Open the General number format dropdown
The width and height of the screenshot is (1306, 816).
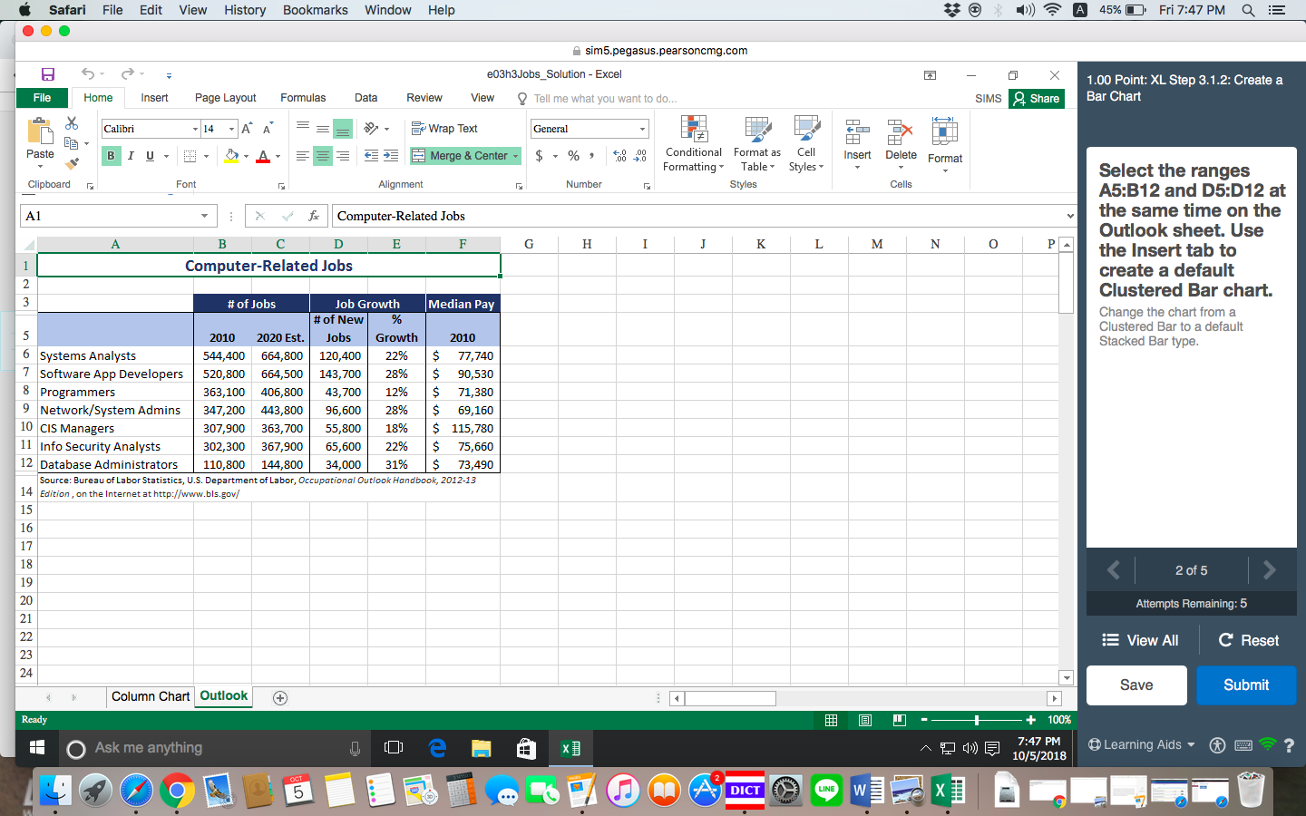(642, 129)
